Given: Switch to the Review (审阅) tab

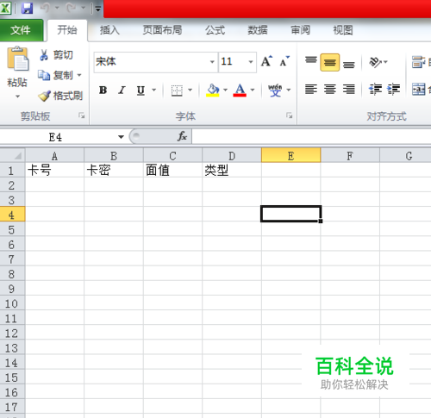Looking at the screenshot, I should (x=300, y=30).
